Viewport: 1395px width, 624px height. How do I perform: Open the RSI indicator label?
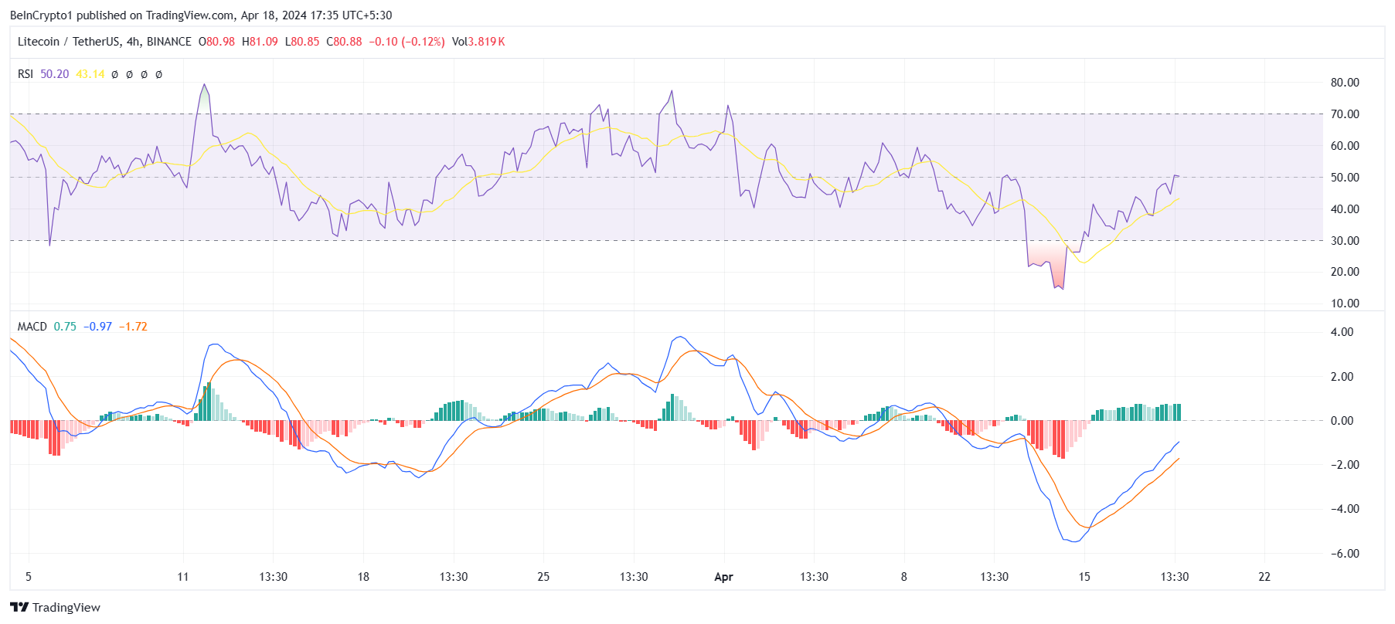[26, 74]
